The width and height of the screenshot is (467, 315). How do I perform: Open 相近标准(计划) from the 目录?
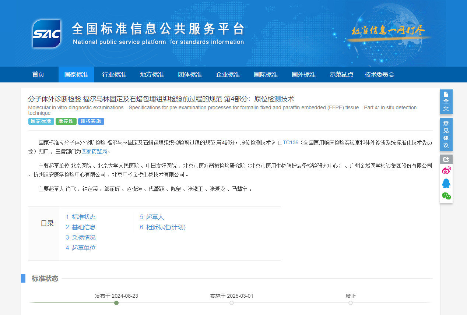pyautogui.click(x=166, y=227)
